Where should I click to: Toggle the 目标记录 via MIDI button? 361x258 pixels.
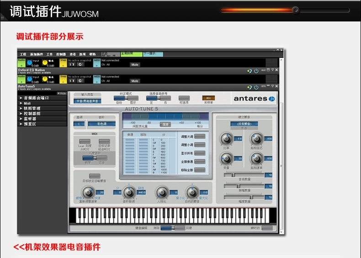[x=104, y=141]
